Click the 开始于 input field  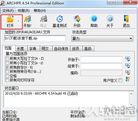(102, 59)
